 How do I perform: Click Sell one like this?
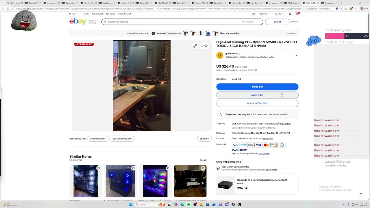pos(98,139)
